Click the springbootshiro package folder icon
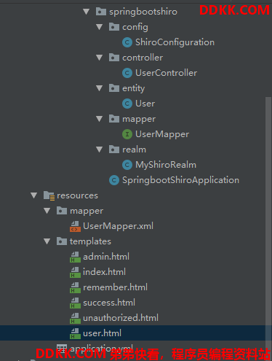The width and height of the screenshot is (272, 361). point(101,12)
